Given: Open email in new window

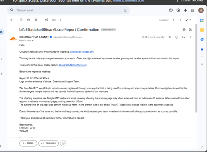Looking at the screenshot, I should tap(190, 30).
